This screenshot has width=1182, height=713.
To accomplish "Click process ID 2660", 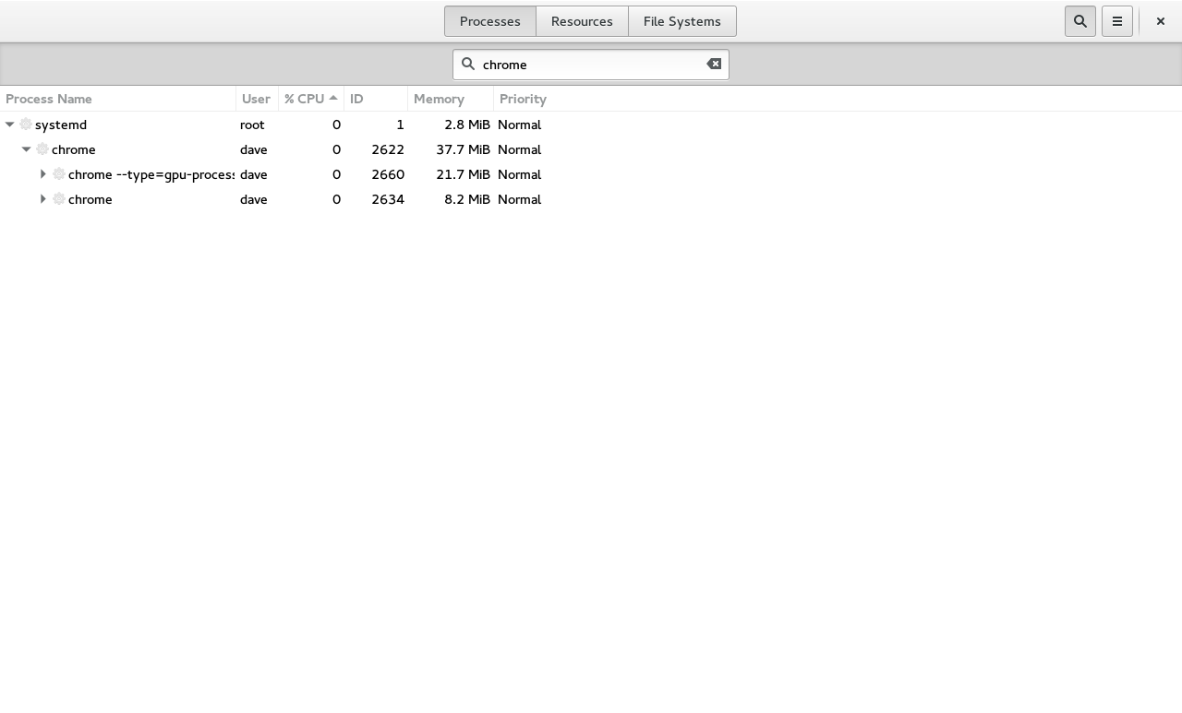I will (x=388, y=173).
